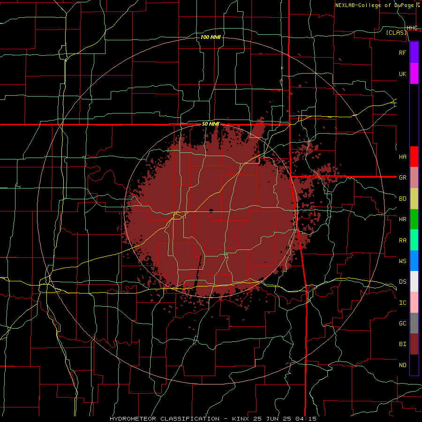Click the IC legend label
This screenshot has width=422, height=422.
tap(402, 302)
